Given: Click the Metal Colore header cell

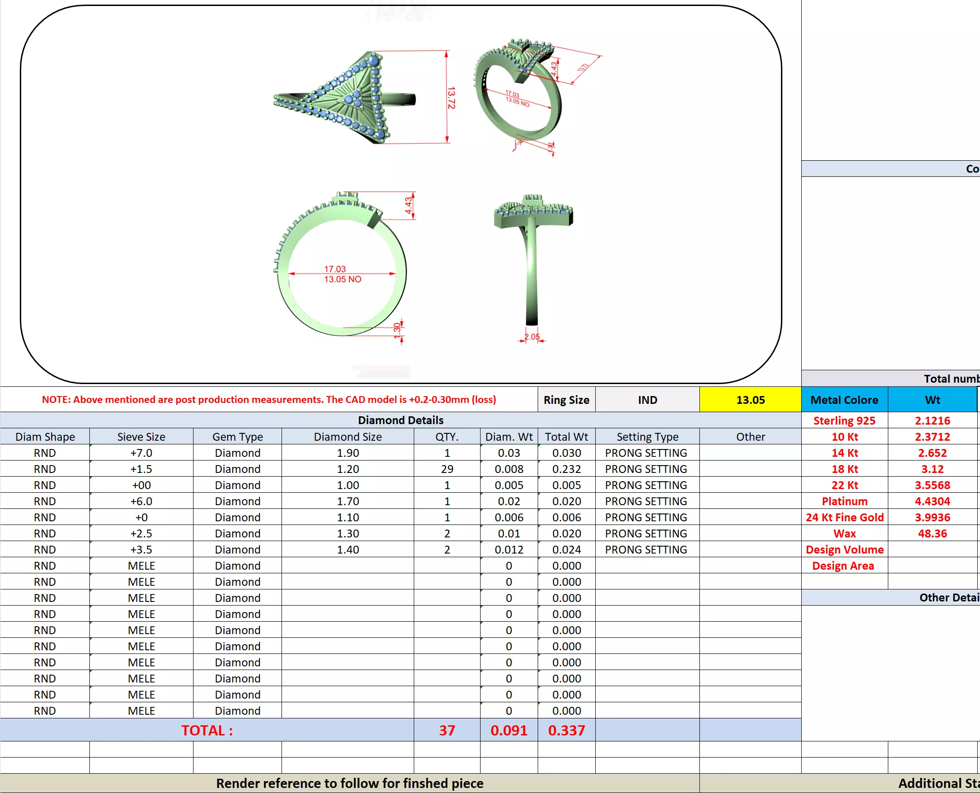Looking at the screenshot, I should 844,400.
